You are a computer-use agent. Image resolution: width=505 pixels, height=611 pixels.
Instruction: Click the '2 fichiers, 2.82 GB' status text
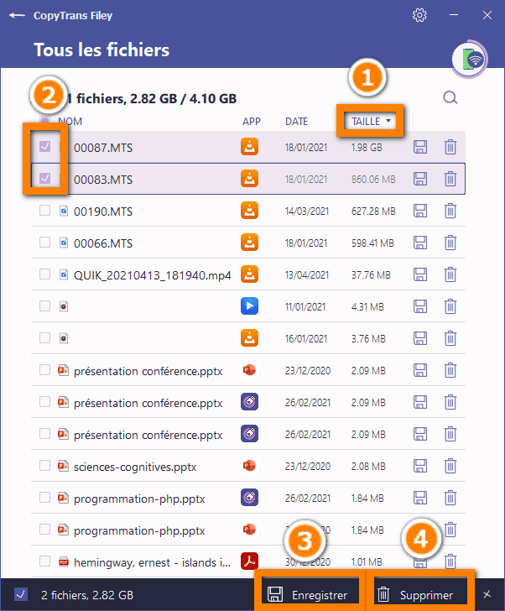(87, 595)
